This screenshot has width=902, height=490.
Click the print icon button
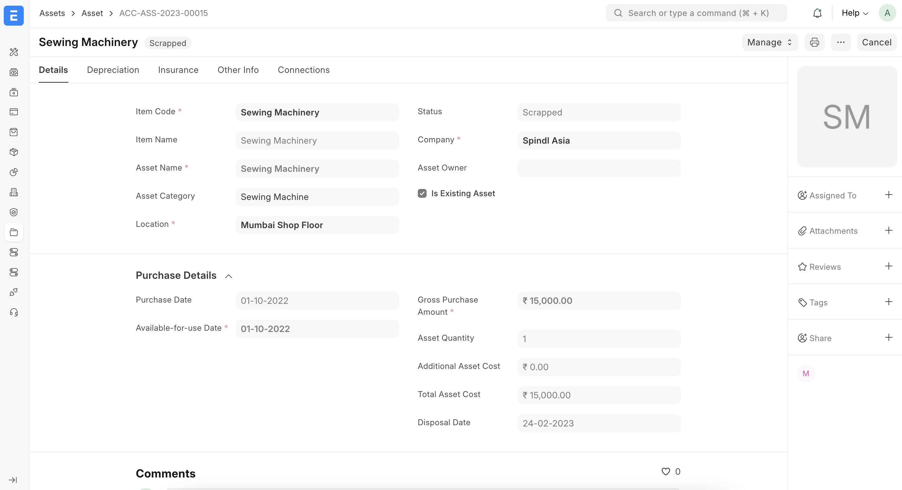pos(814,42)
